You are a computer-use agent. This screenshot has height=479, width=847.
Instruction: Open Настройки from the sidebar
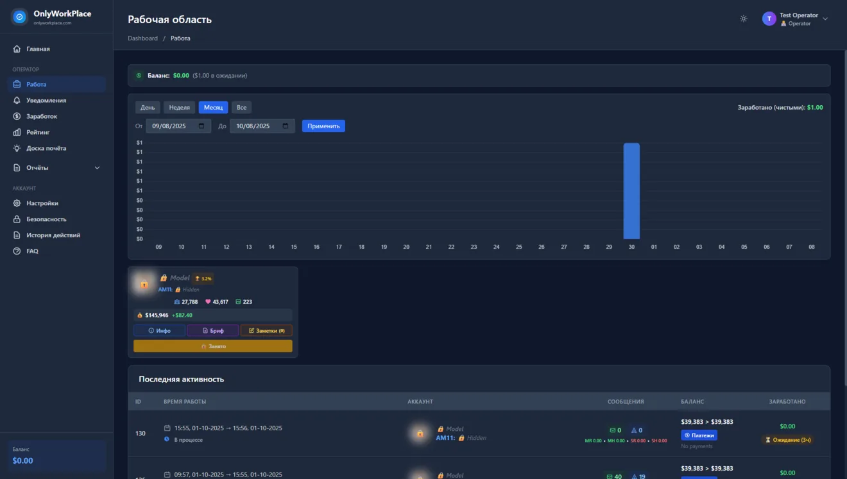[57, 203]
